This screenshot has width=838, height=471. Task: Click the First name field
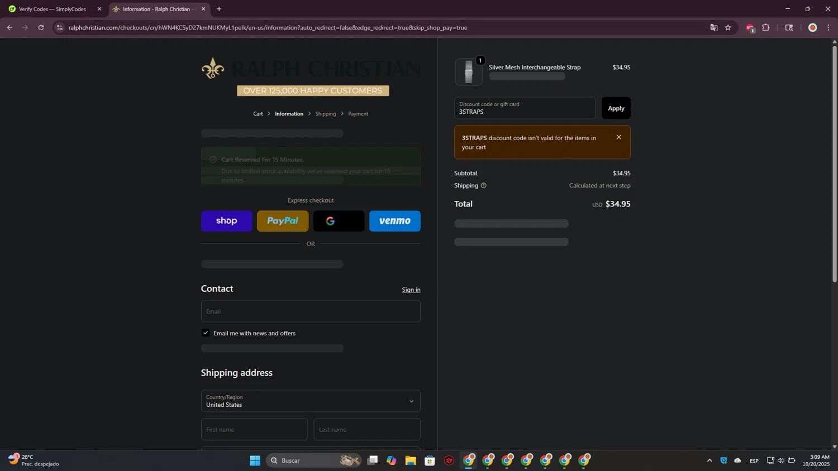click(254, 430)
